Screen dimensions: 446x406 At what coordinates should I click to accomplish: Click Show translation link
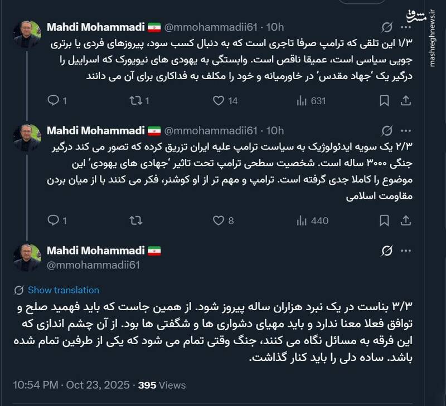click(63, 290)
